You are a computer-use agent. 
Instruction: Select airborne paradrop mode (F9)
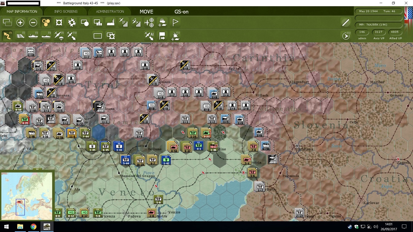tap(59, 36)
